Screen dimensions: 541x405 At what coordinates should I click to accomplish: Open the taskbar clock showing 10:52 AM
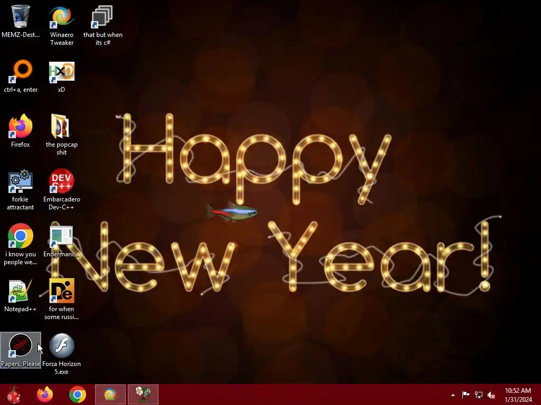(x=518, y=395)
